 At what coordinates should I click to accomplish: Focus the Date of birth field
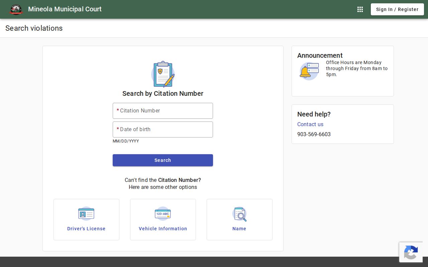163,129
